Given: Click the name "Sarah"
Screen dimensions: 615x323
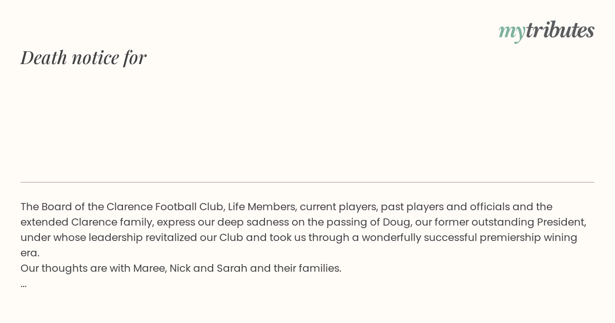Looking at the screenshot, I should point(232,268).
